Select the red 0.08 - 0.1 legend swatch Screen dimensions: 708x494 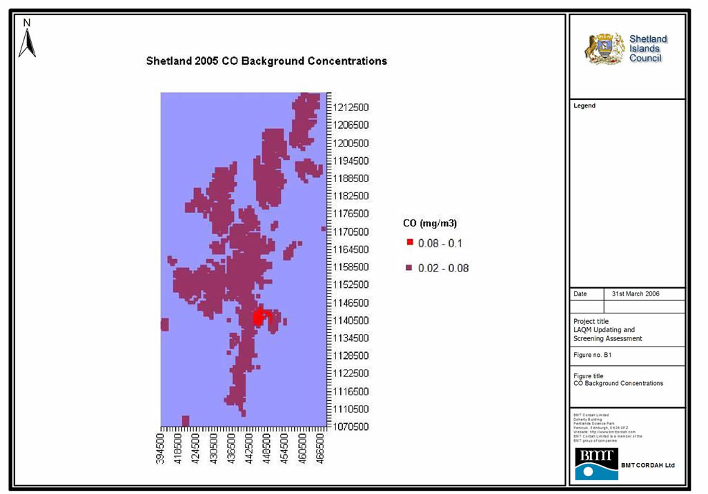click(x=410, y=243)
